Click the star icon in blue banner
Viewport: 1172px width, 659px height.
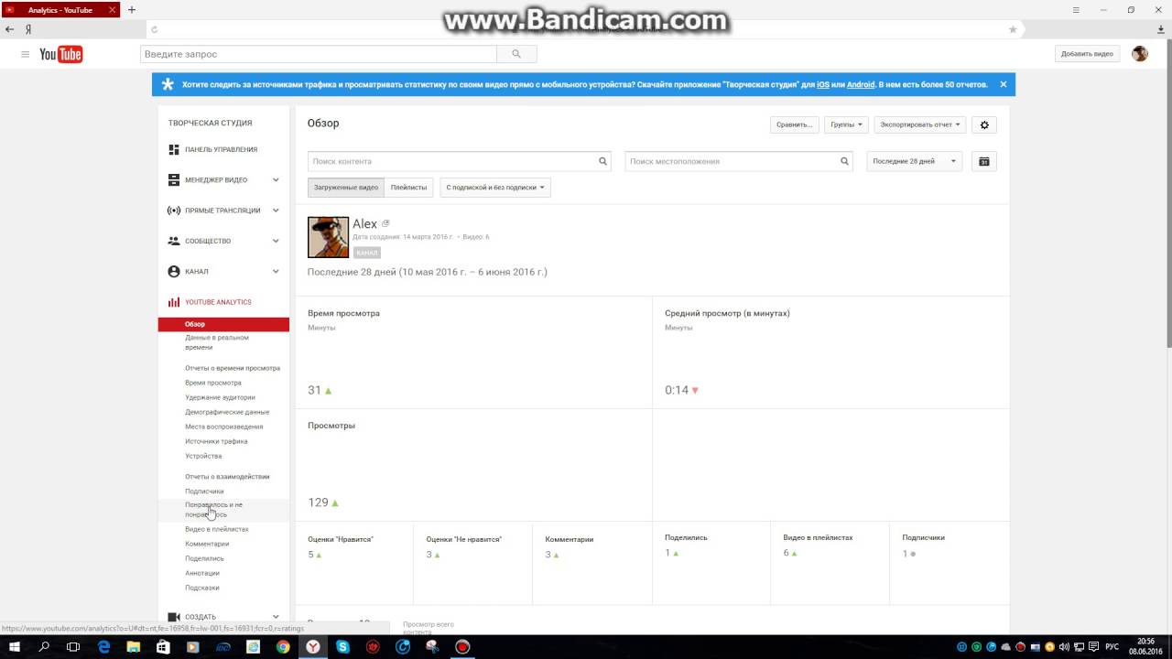168,84
